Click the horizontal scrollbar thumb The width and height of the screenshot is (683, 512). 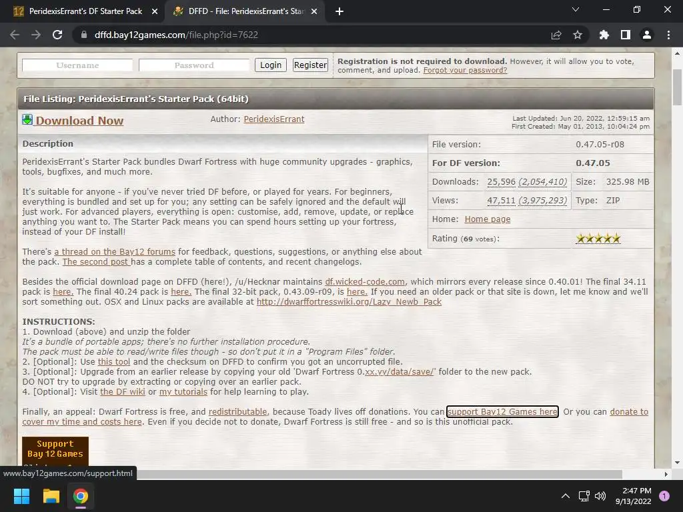point(379,474)
